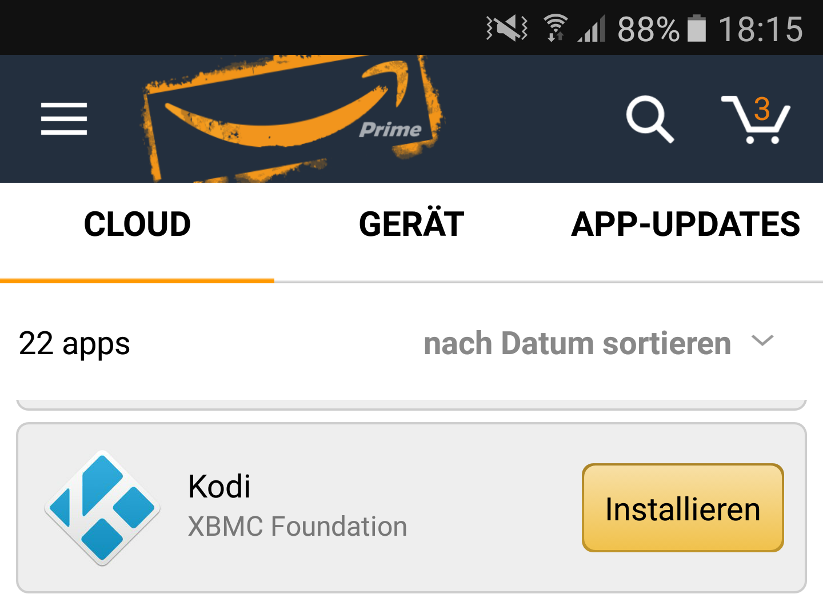Open the Kodi app title
This screenshot has height=598, width=823.
[x=219, y=486]
